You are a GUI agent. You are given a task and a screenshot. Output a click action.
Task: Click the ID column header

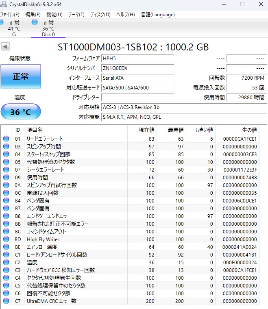(x=18, y=130)
